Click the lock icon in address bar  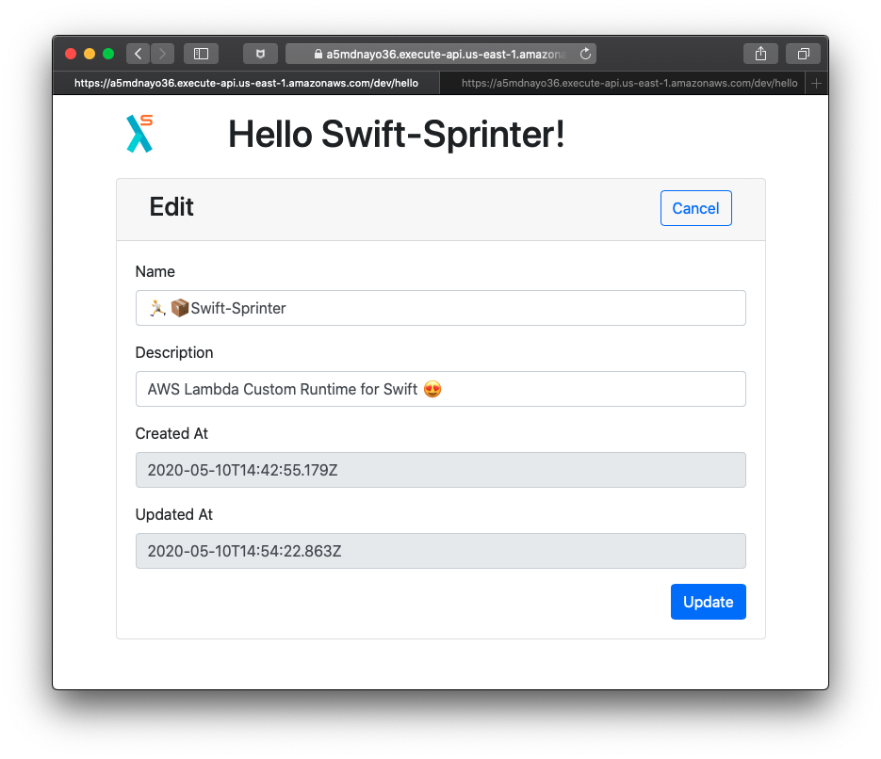coord(318,54)
